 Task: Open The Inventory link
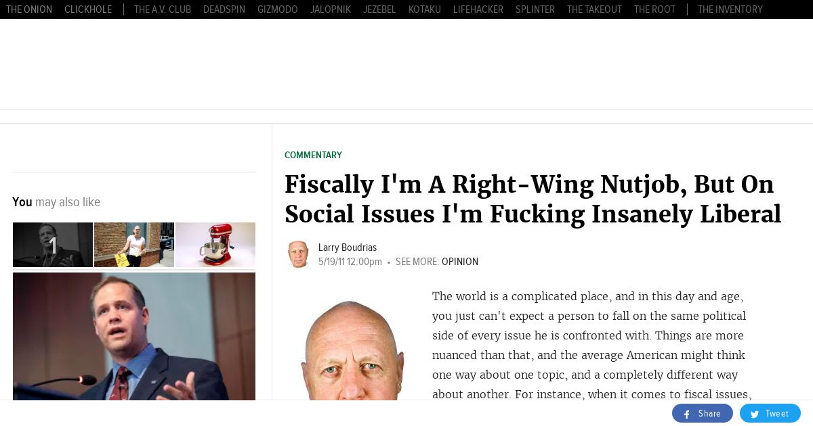[x=730, y=9]
